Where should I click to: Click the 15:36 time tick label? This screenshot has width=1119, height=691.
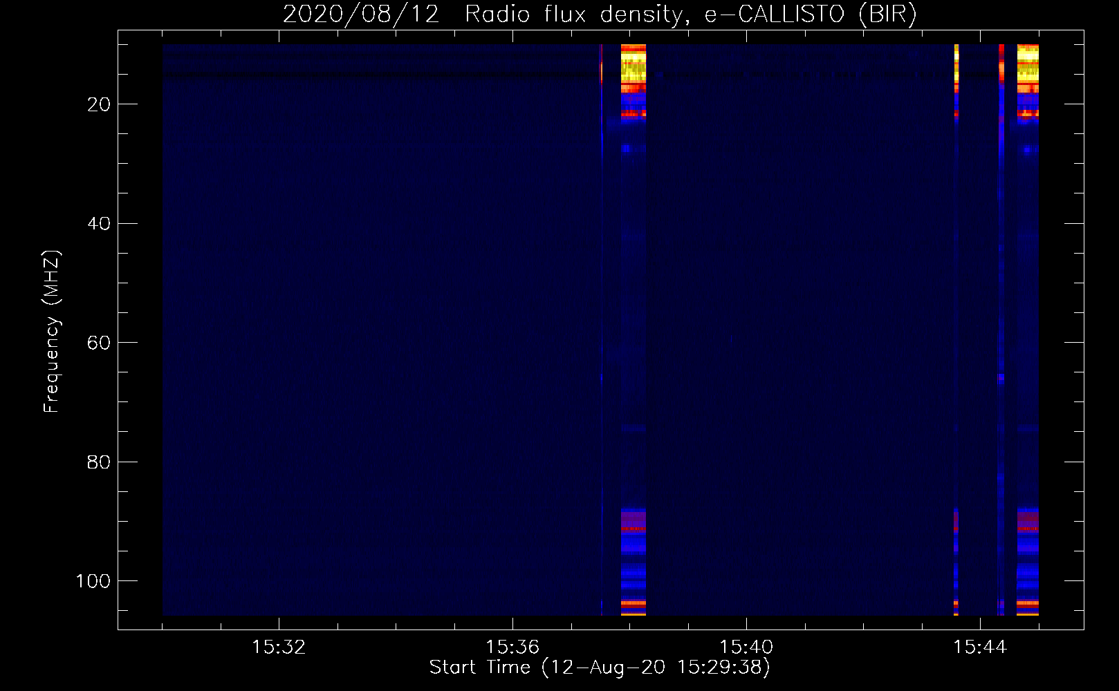(512, 647)
